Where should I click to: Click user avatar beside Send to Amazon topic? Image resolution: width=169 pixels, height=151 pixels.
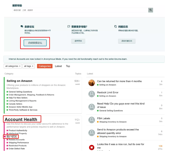92,133
